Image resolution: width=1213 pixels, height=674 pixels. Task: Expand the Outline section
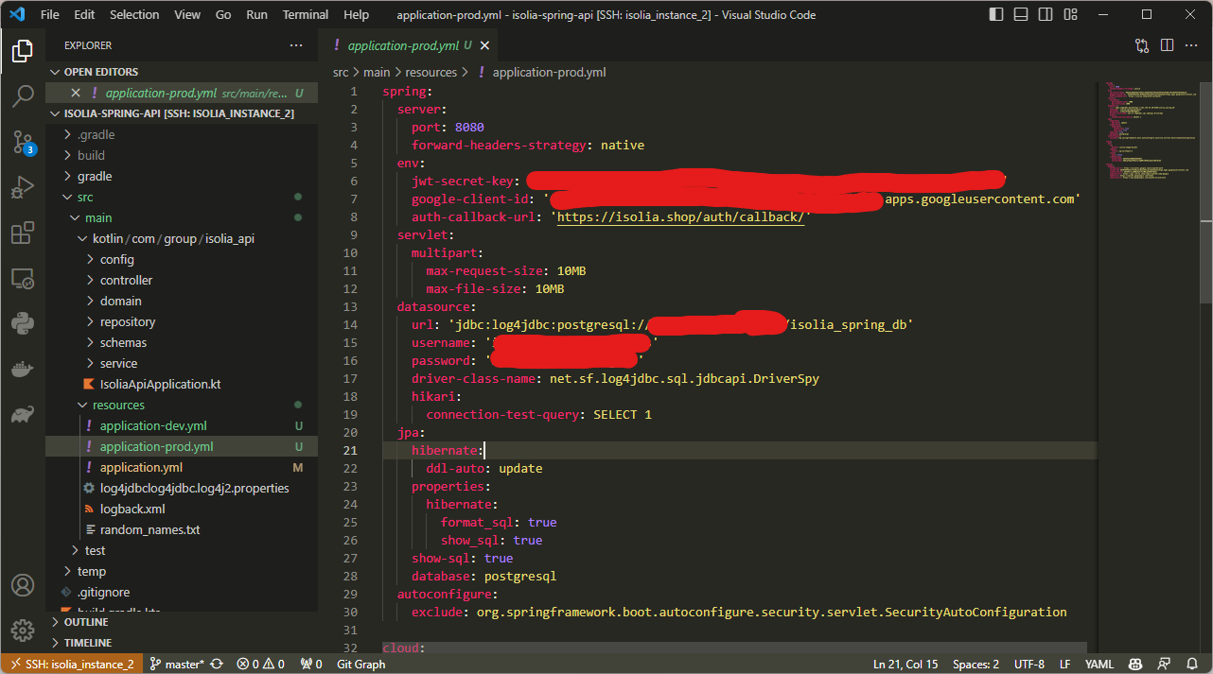(x=182, y=622)
